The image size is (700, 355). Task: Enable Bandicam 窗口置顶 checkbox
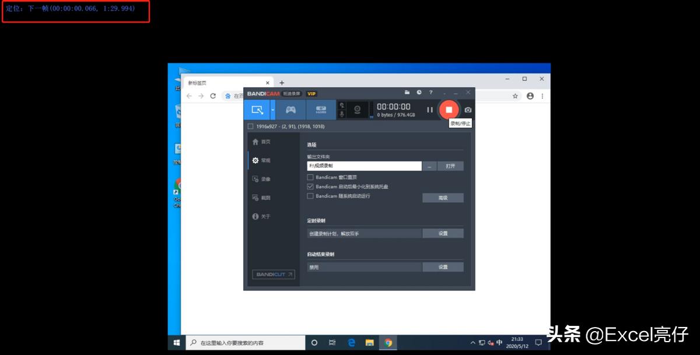[310, 177]
